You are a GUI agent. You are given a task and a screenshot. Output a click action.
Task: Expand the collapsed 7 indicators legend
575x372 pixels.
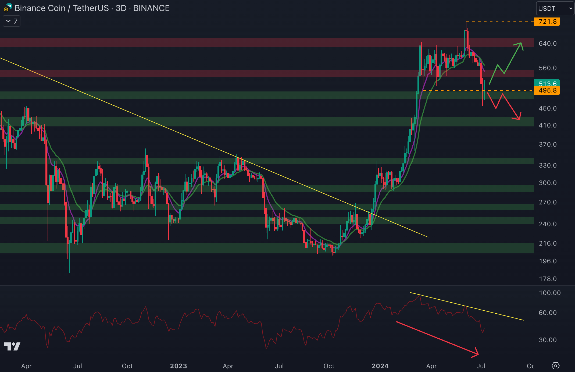[12, 21]
